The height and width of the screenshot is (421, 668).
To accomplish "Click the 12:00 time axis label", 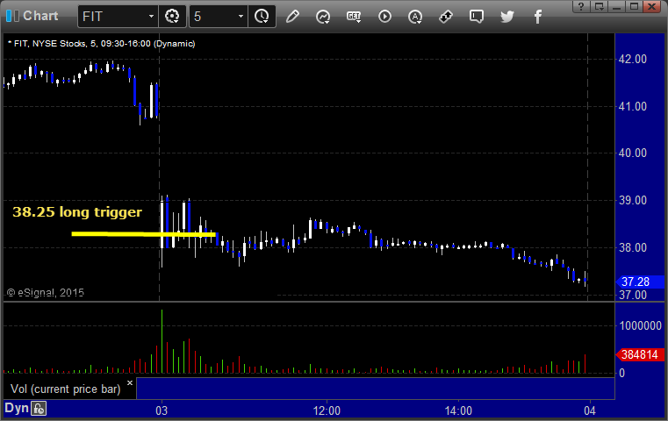I will pos(327,410).
